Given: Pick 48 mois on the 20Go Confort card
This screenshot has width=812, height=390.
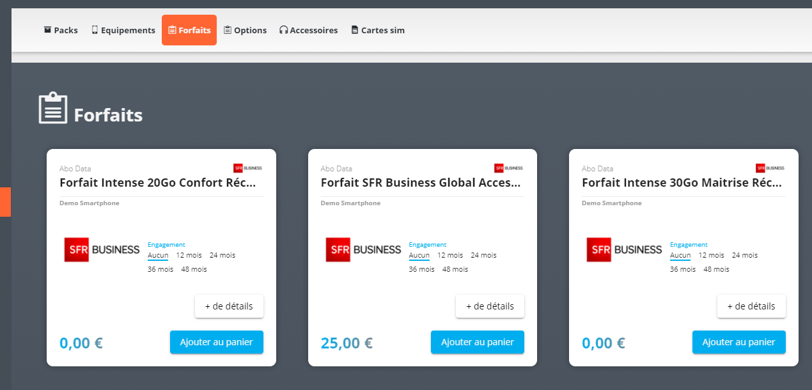Looking at the screenshot, I should coord(194,269).
